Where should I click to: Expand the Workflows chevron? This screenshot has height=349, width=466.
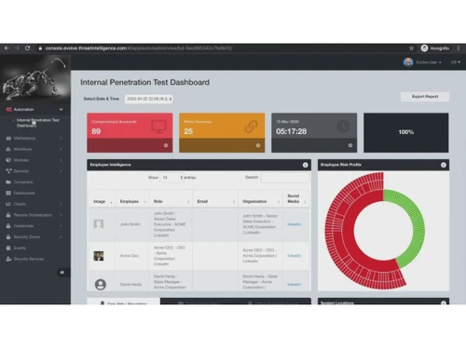click(x=61, y=149)
